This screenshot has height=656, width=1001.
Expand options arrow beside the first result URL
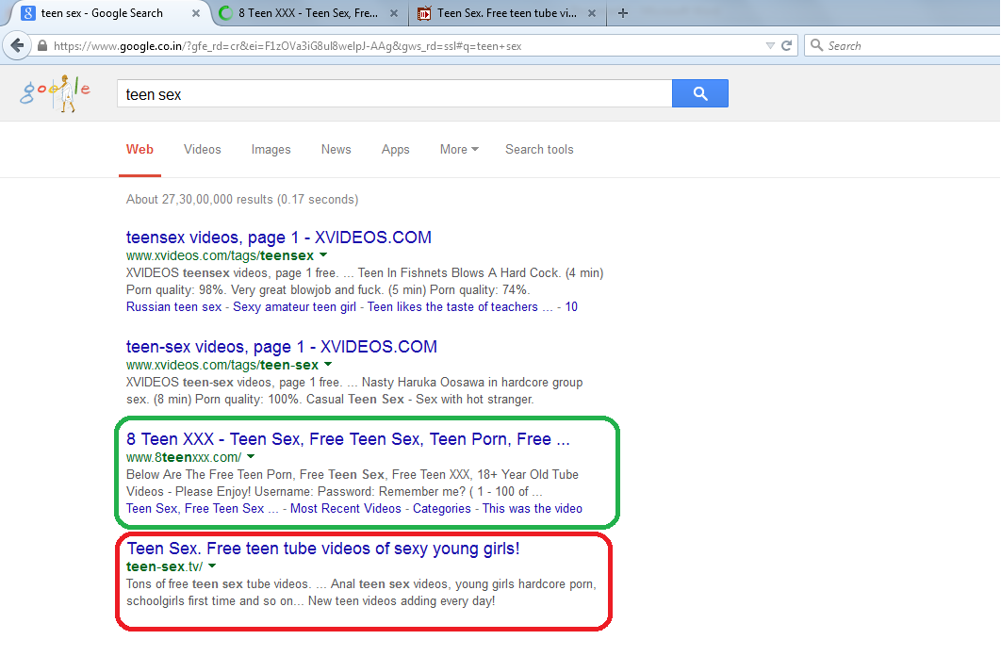click(x=323, y=255)
